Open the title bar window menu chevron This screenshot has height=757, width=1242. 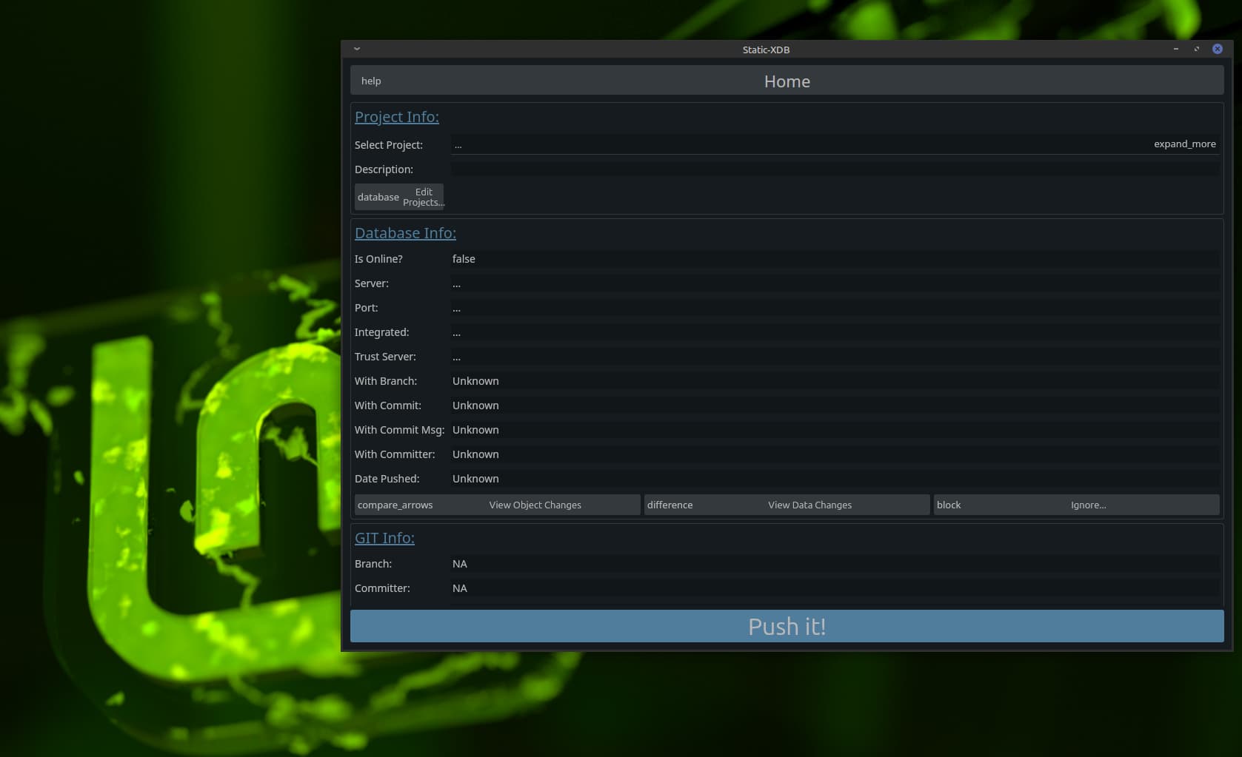(357, 49)
